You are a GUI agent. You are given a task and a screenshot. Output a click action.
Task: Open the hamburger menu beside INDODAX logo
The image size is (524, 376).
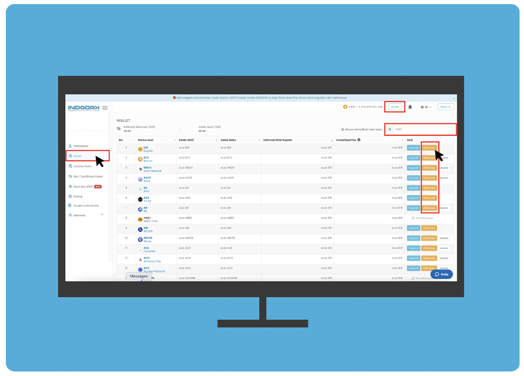pos(105,108)
